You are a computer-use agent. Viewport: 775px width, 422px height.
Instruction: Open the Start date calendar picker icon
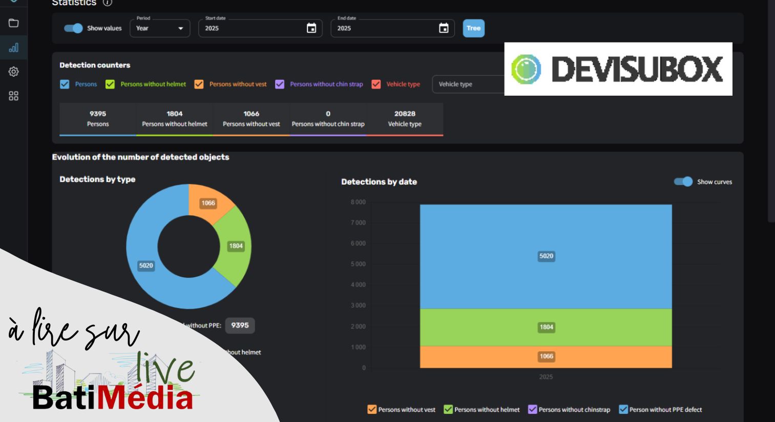tap(311, 28)
